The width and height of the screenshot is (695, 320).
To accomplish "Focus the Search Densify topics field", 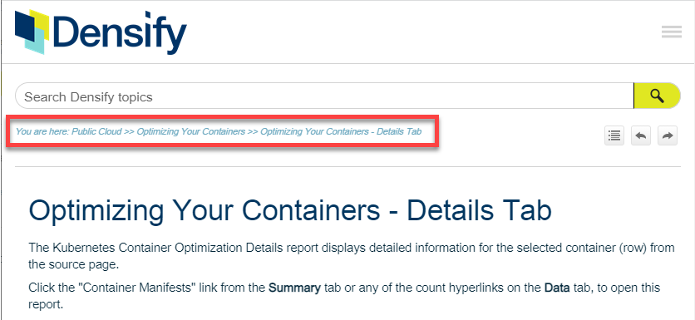I will (324, 96).
